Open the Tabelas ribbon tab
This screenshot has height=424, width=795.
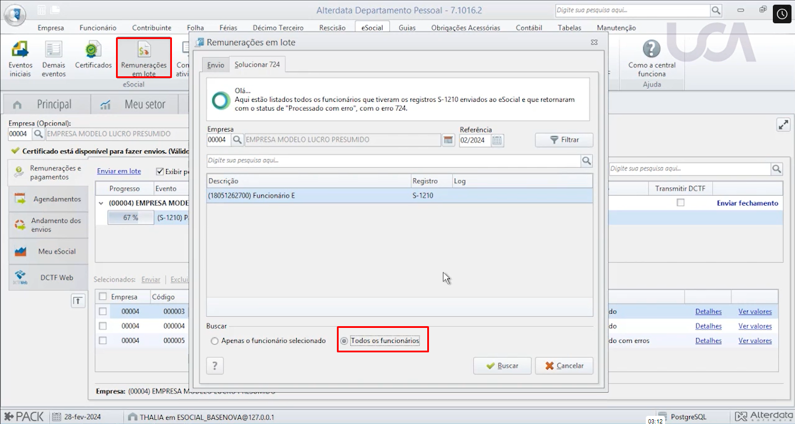pos(569,27)
